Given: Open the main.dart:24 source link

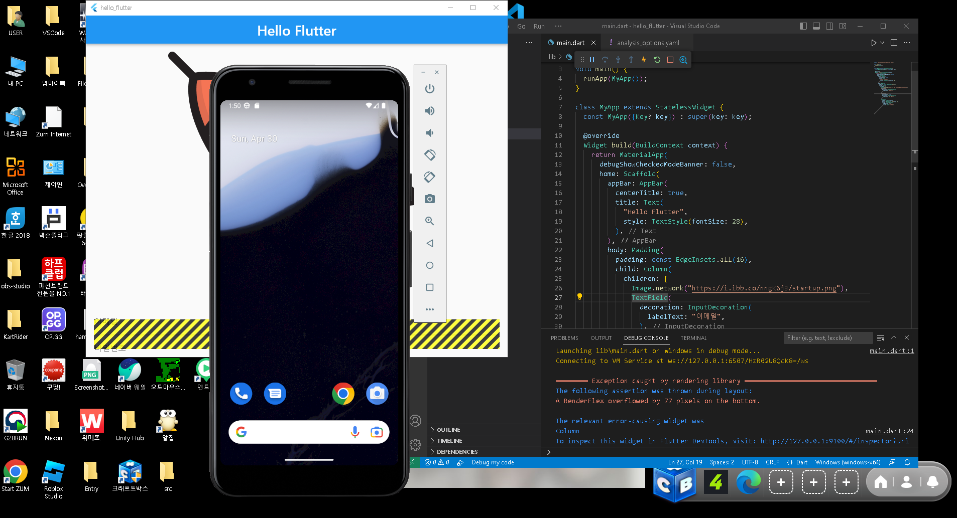Looking at the screenshot, I should pyautogui.click(x=890, y=431).
